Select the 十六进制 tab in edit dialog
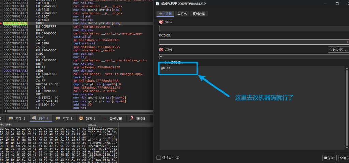Viewport: 349px width, 163px height. tap(166, 14)
